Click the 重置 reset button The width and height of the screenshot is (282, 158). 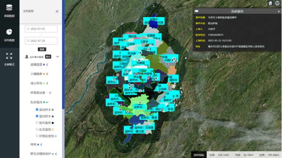tap(42, 49)
